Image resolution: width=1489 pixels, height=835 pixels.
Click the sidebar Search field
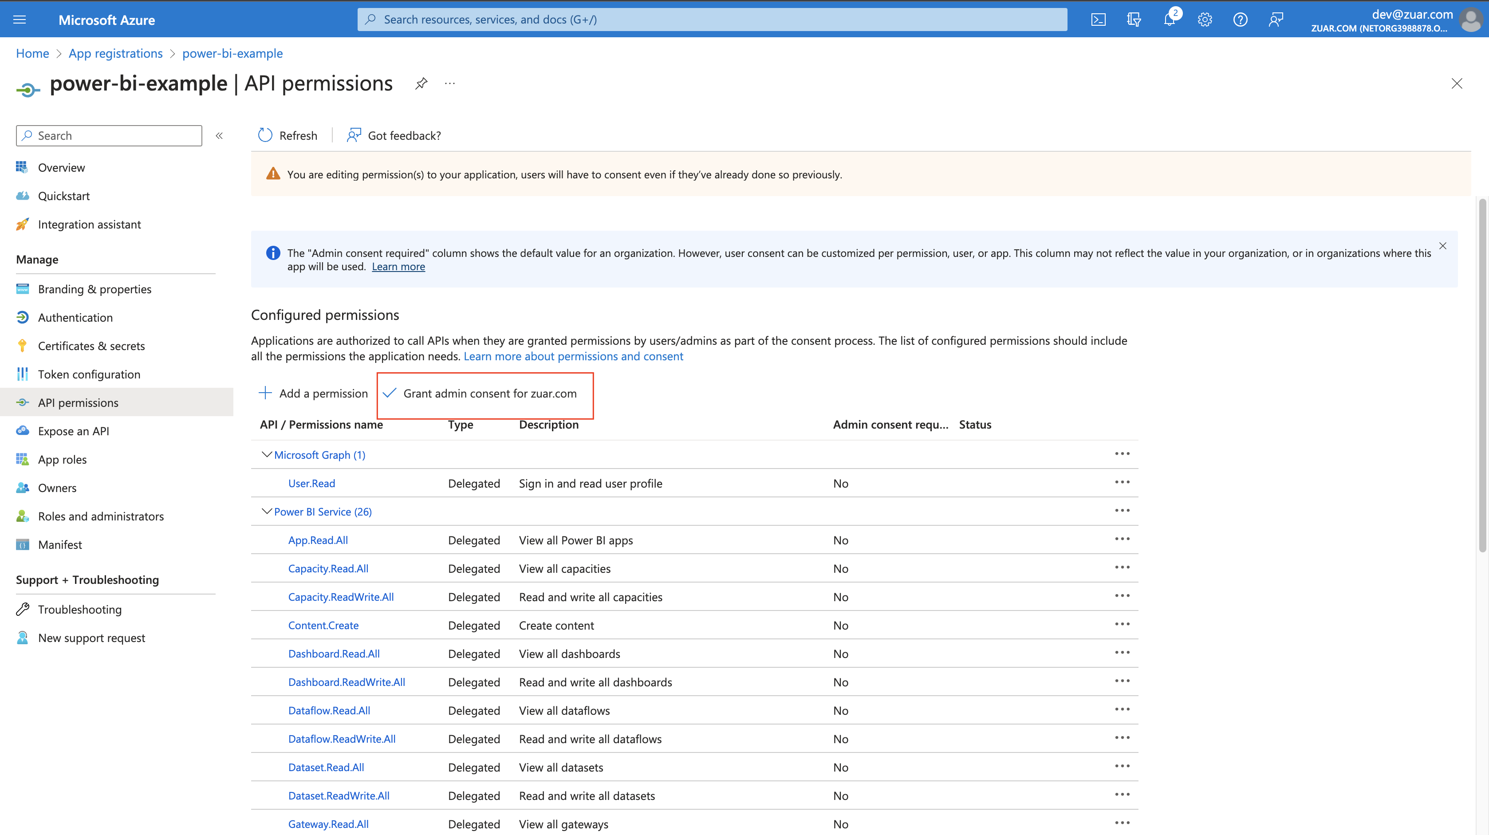tap(109, 135)
